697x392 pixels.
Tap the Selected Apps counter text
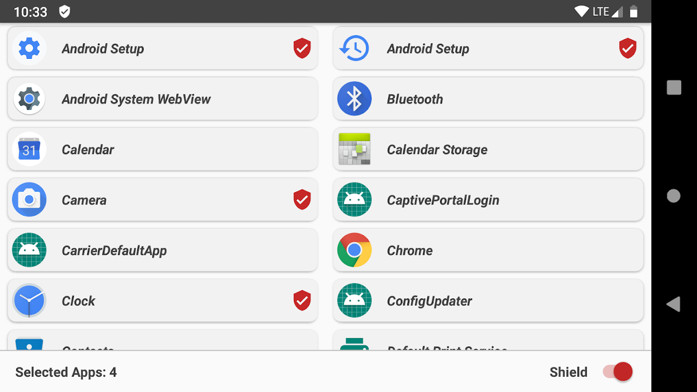click(66, 372)
